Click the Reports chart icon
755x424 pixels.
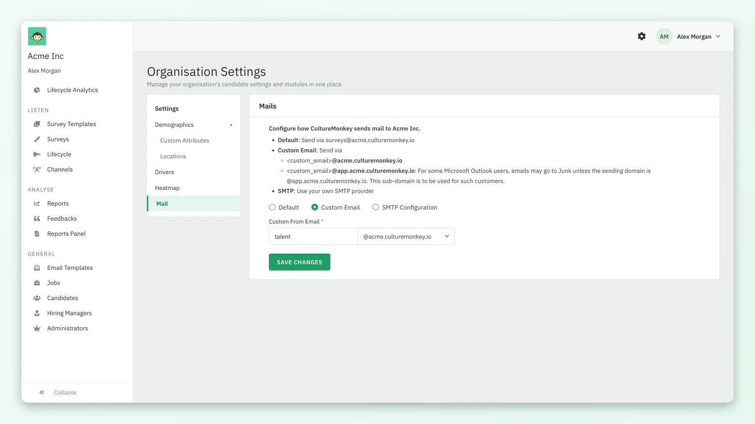[x=37, y=204]
